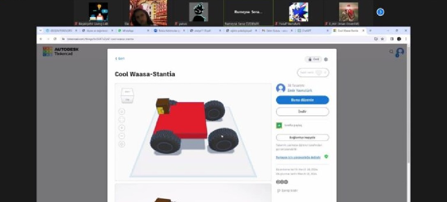Click the green privacy shield icon
The width and height of the screenshot is (447, 202).
click(326, 156)
